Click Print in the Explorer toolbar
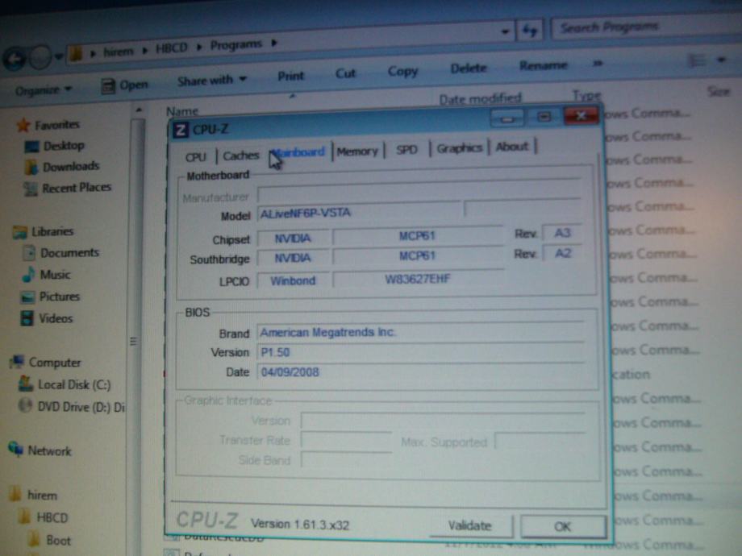 coord(290,76)
